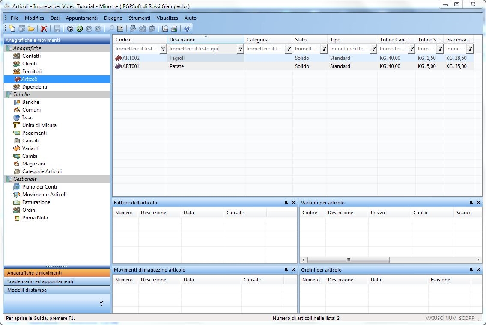
Task: Toggle the pin on Fatture dell'articolo panel
Action: click(x=286, y=203)
